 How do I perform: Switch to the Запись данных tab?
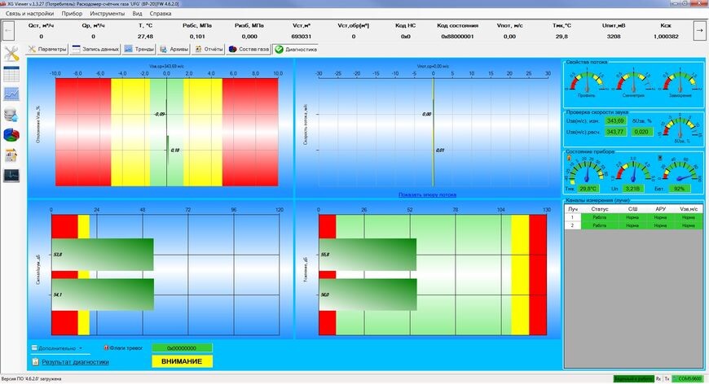(95, 49)
